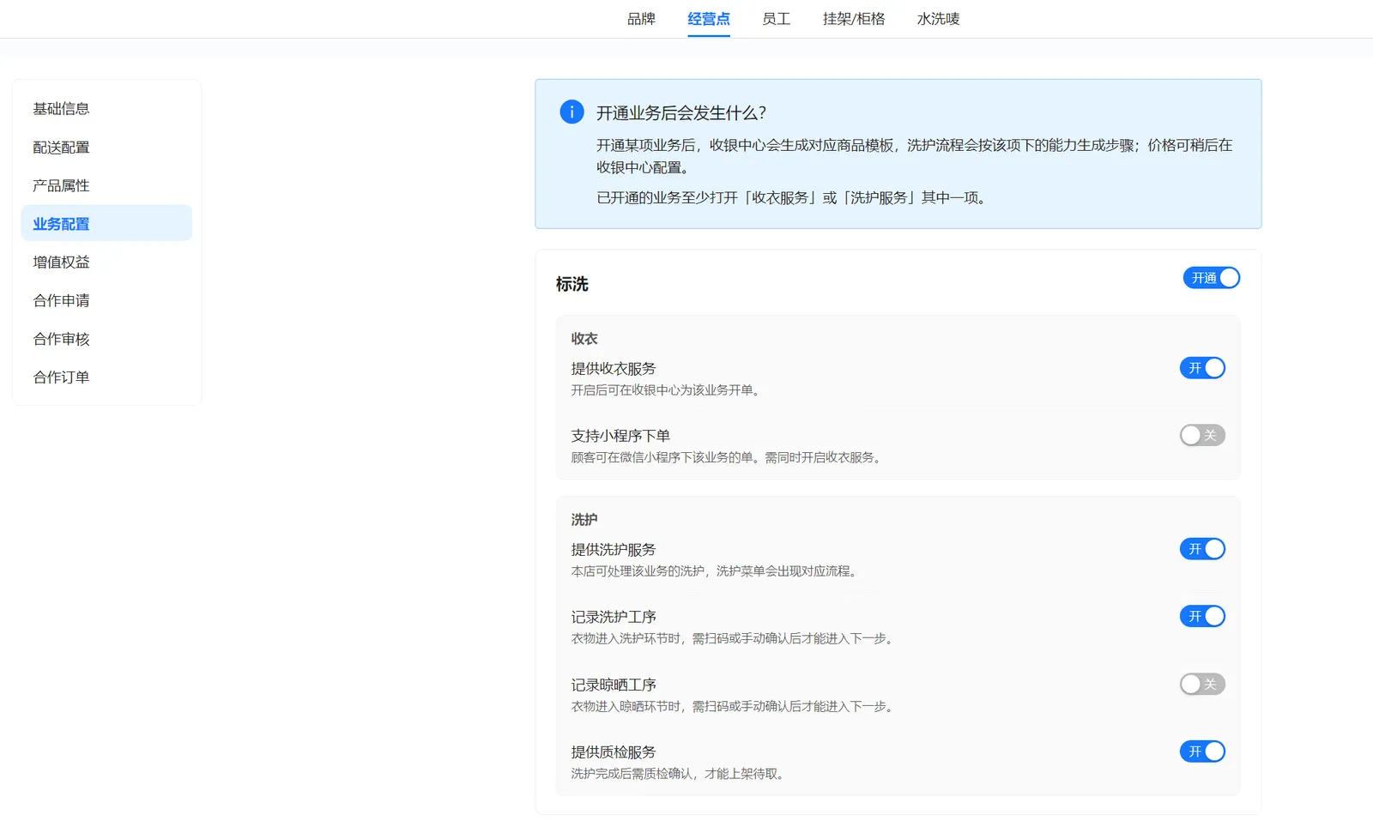Click the 洗护 group heading

(584, 519)
